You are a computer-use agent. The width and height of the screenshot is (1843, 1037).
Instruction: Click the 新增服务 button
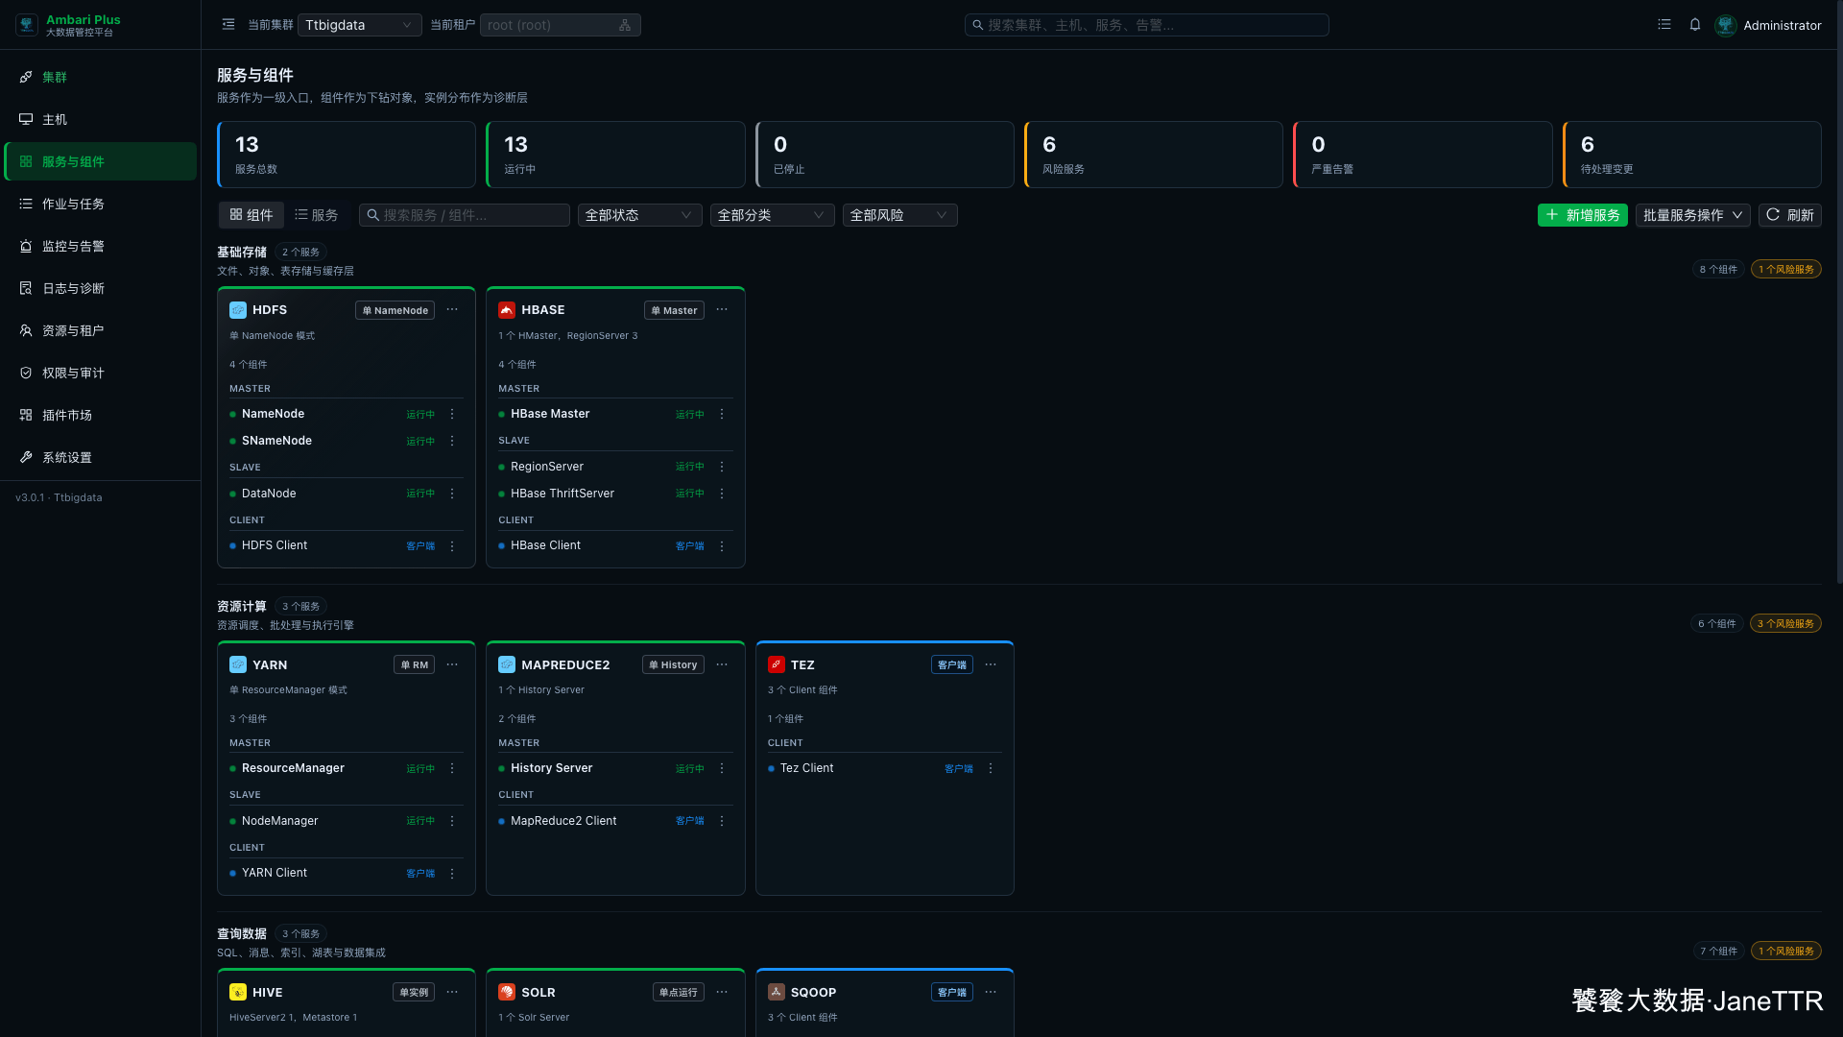1582,215
